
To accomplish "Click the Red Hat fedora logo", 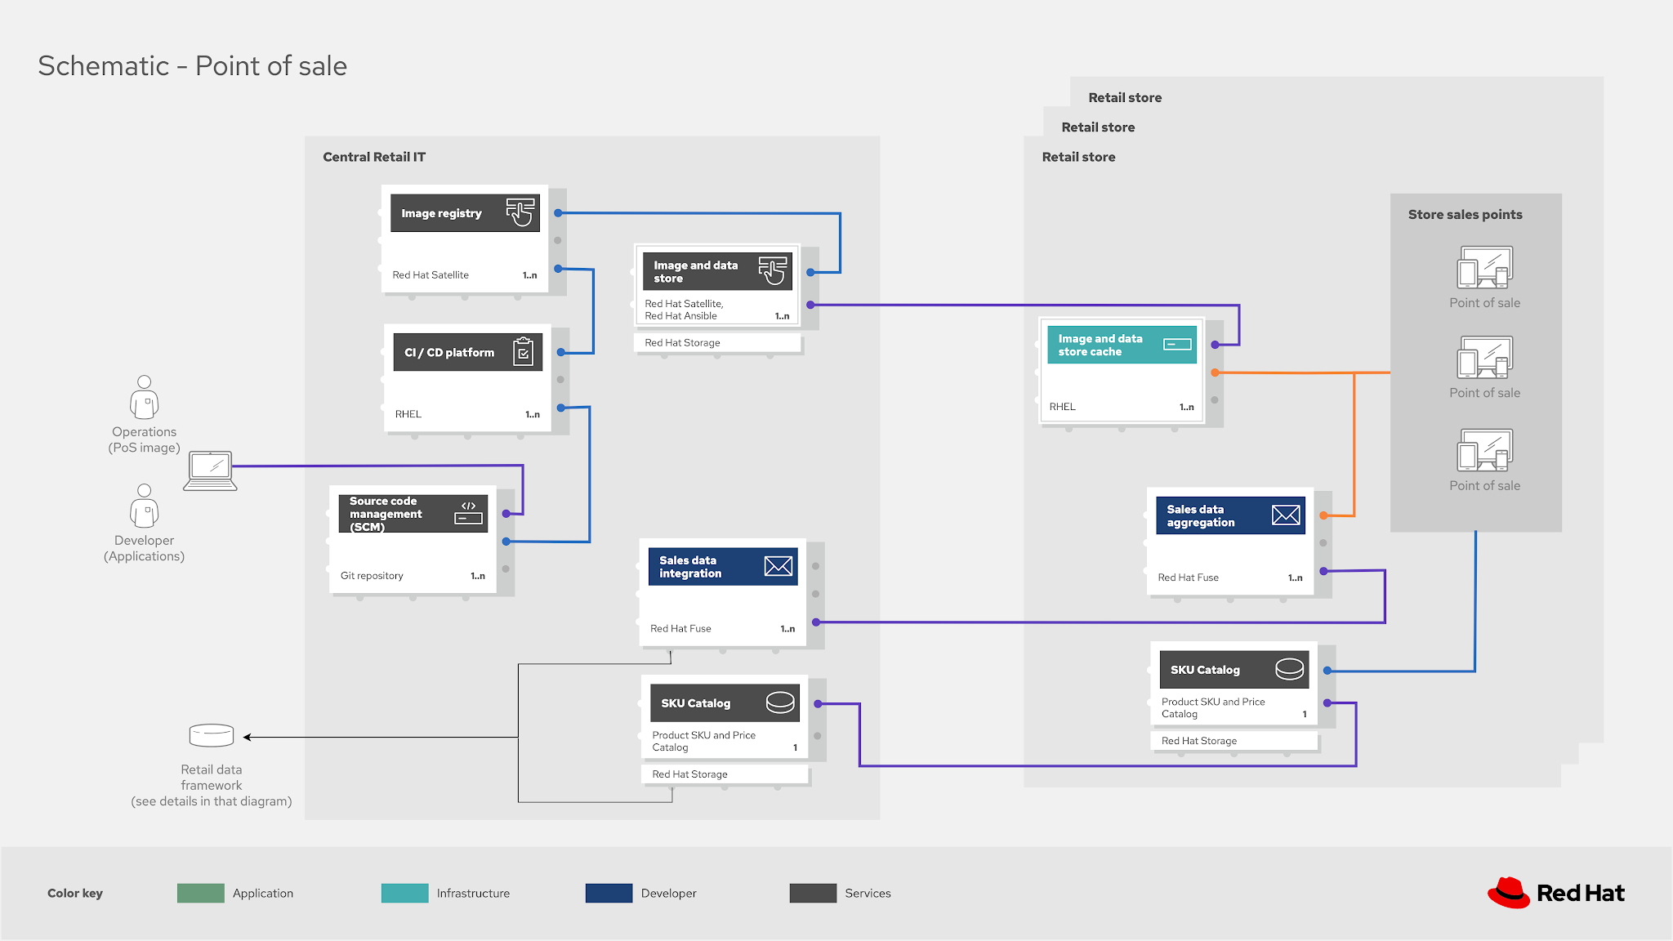I will [x=1510, y=892].
